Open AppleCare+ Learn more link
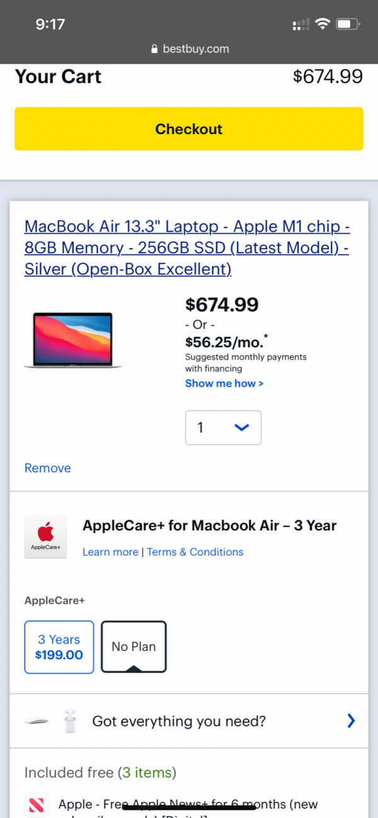Image resolution: width=378 pixels, height=818 pixels. coord(110,552)
